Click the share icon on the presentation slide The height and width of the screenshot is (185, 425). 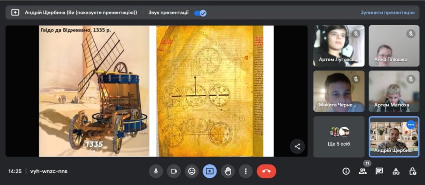297,146
